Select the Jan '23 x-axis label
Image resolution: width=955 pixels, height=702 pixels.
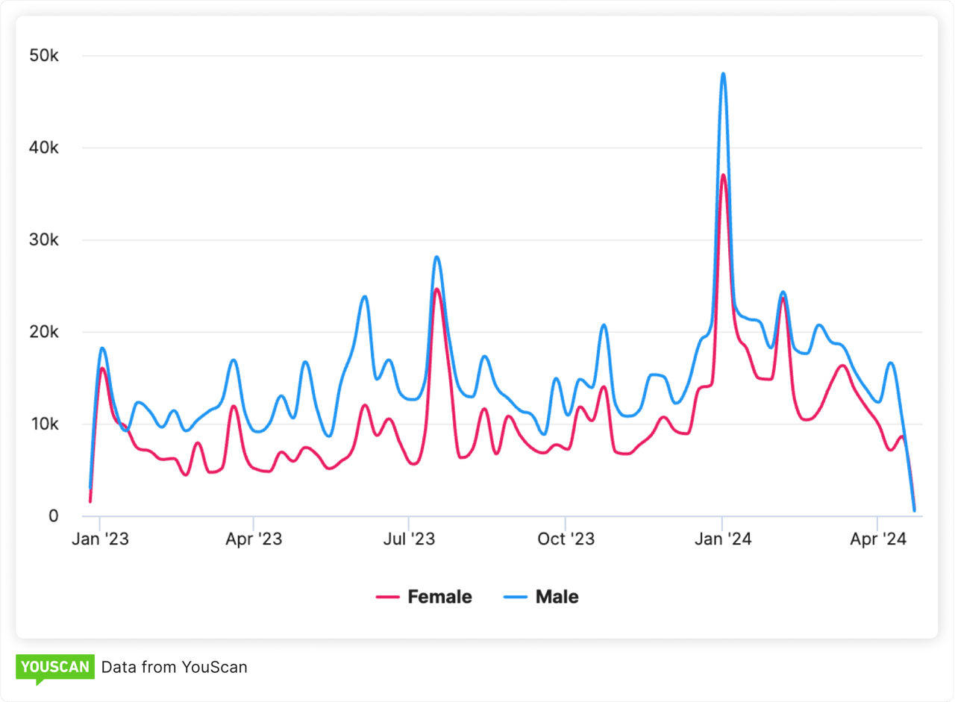coord(100,539)
